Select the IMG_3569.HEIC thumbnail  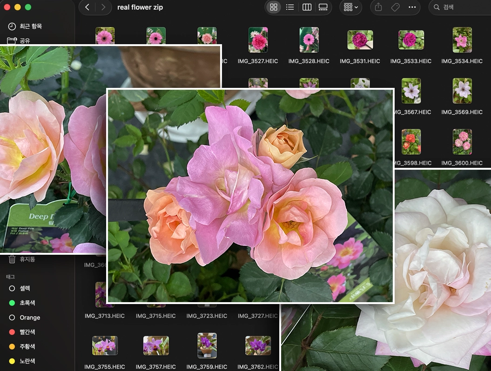pos(462,91)
